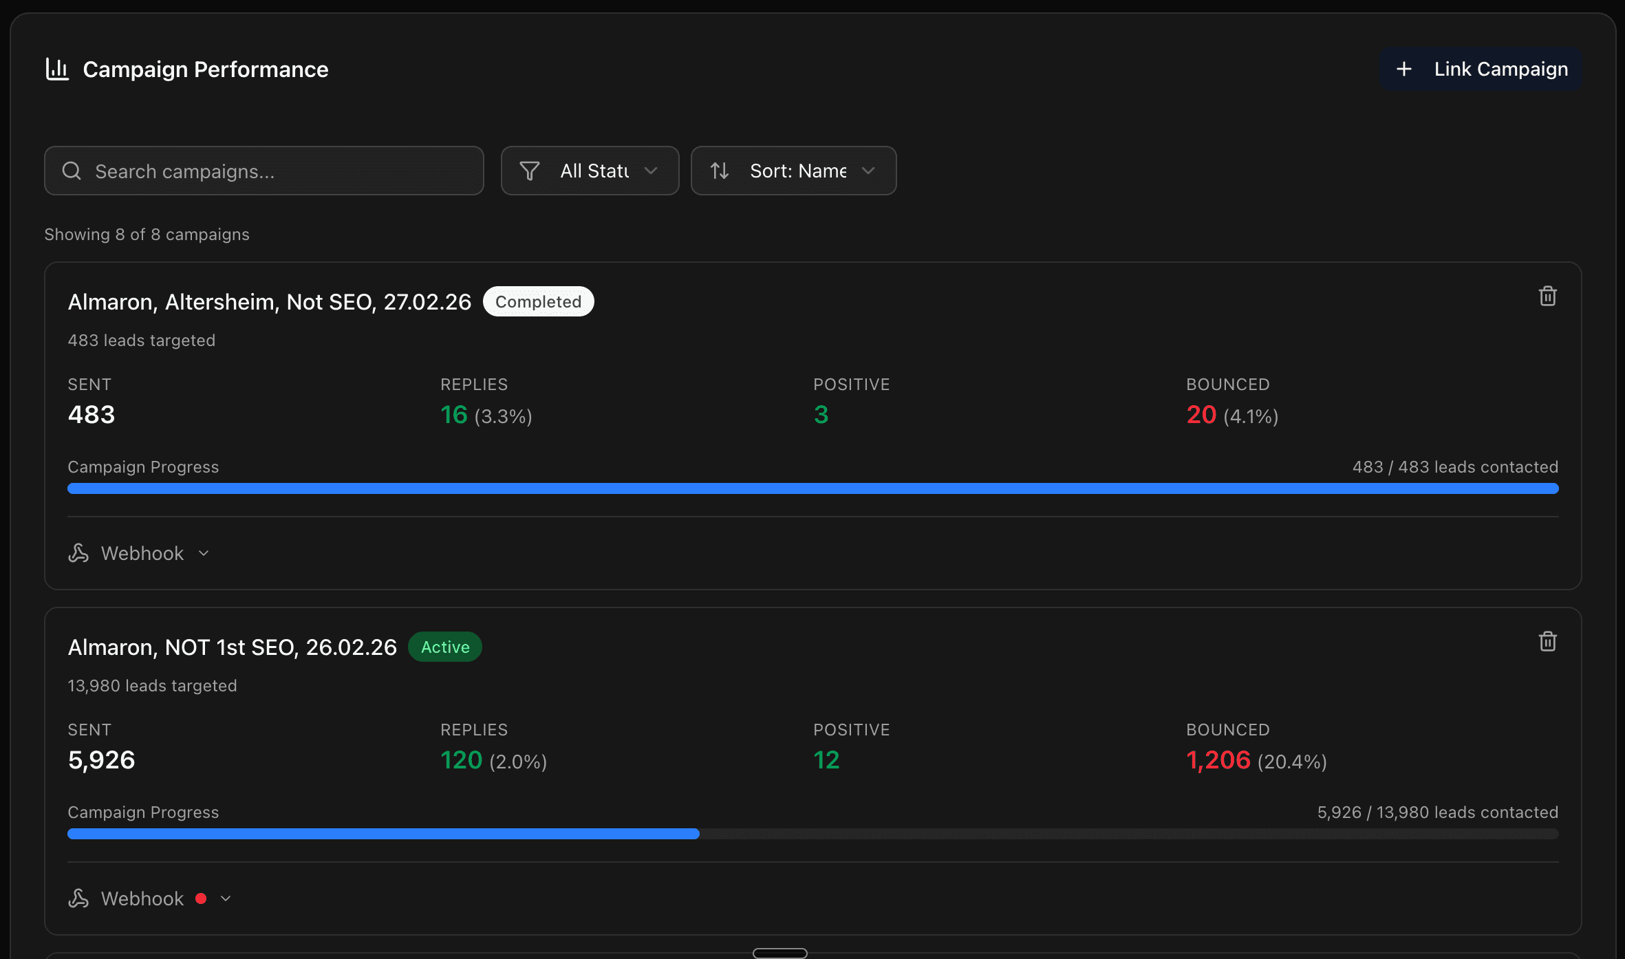Click the red webhook status indicator
1625x959 pixels.
(x=202, y=898)
